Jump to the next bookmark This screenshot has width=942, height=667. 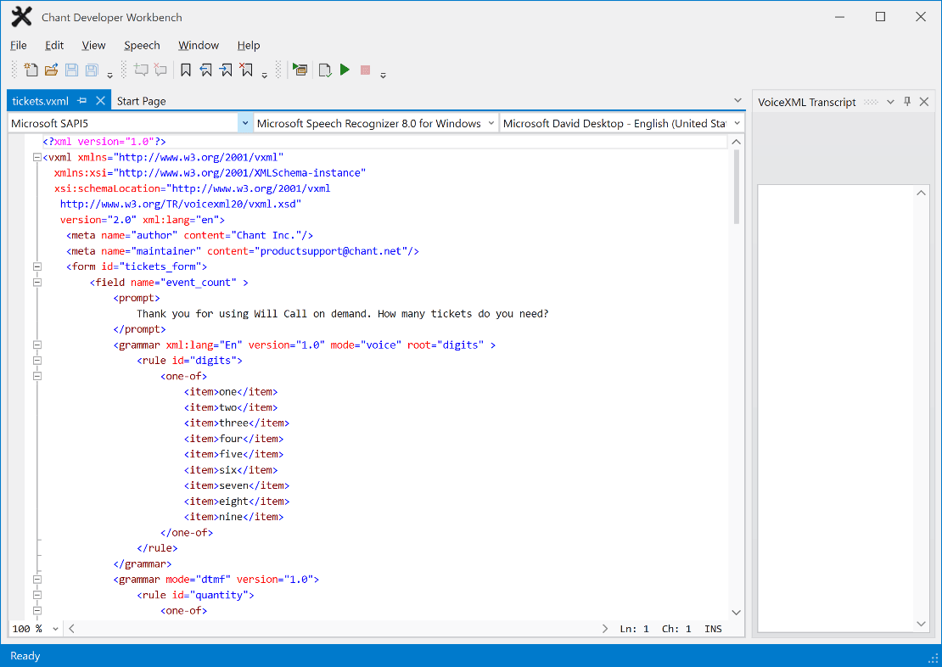tap(226, 70)
